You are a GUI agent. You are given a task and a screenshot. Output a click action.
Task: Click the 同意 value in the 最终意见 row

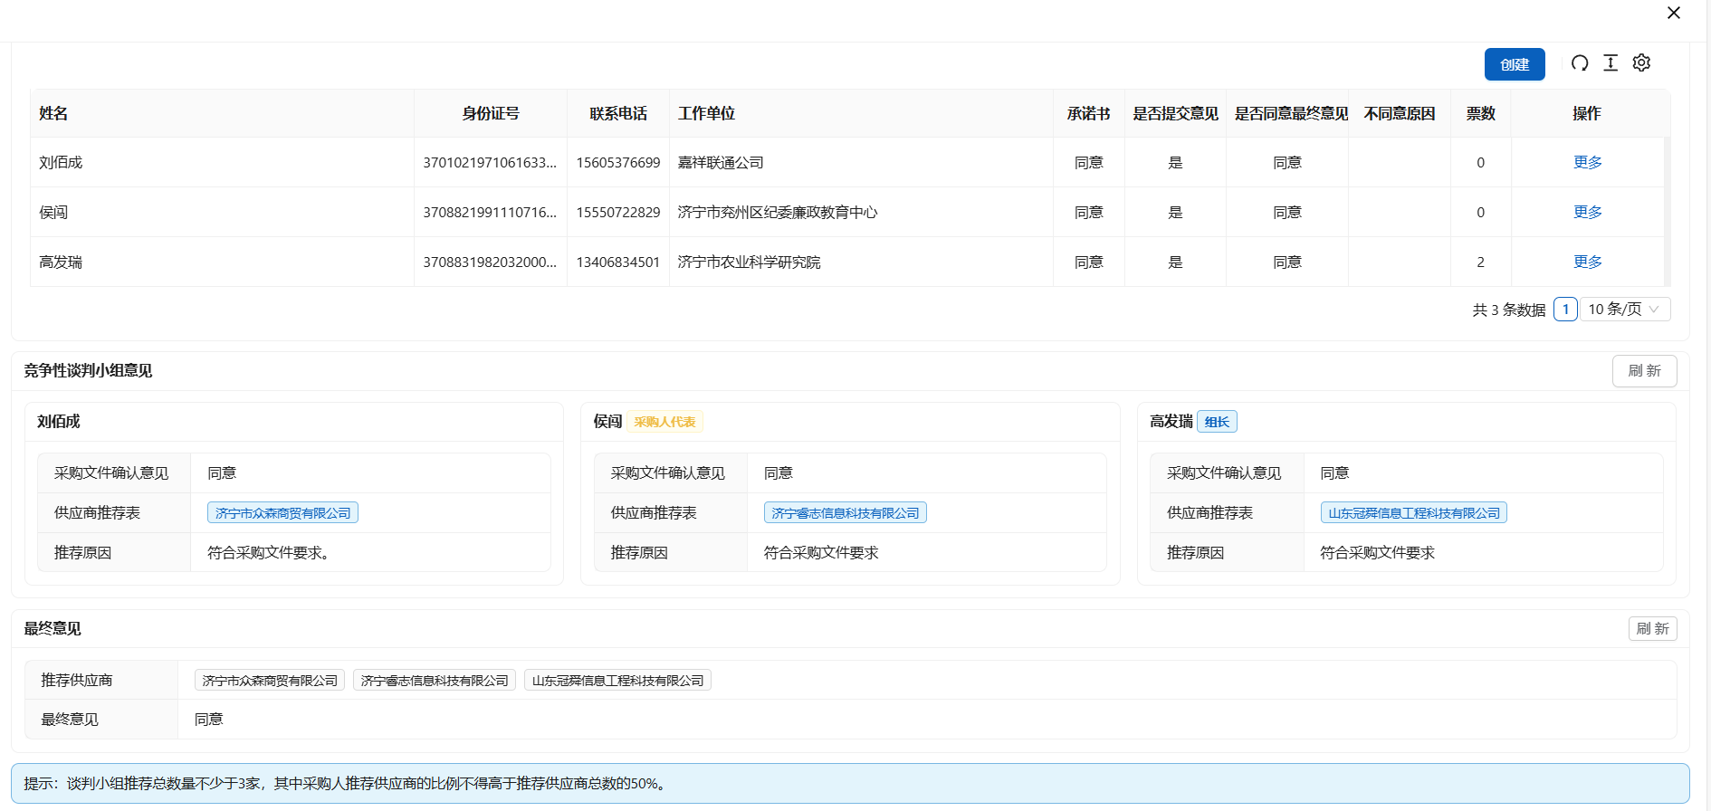209,720
